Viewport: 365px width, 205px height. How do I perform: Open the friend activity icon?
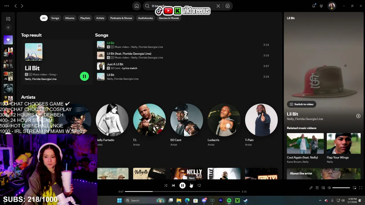321,6
